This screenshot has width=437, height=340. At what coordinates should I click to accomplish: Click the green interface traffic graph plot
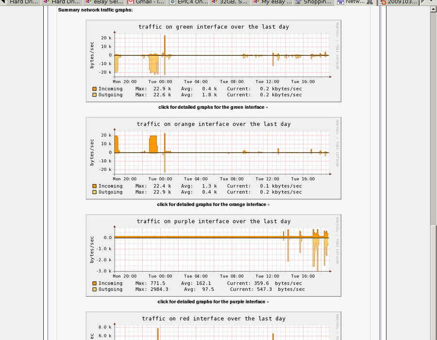(x=221, y=55)
